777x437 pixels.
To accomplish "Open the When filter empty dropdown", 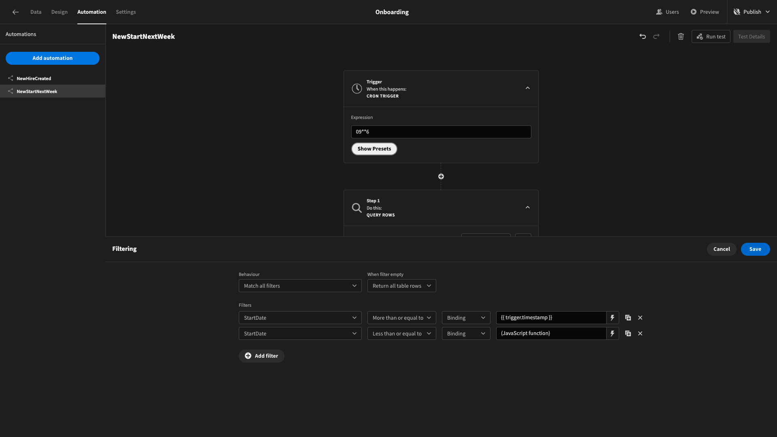I will pos(401,286).
